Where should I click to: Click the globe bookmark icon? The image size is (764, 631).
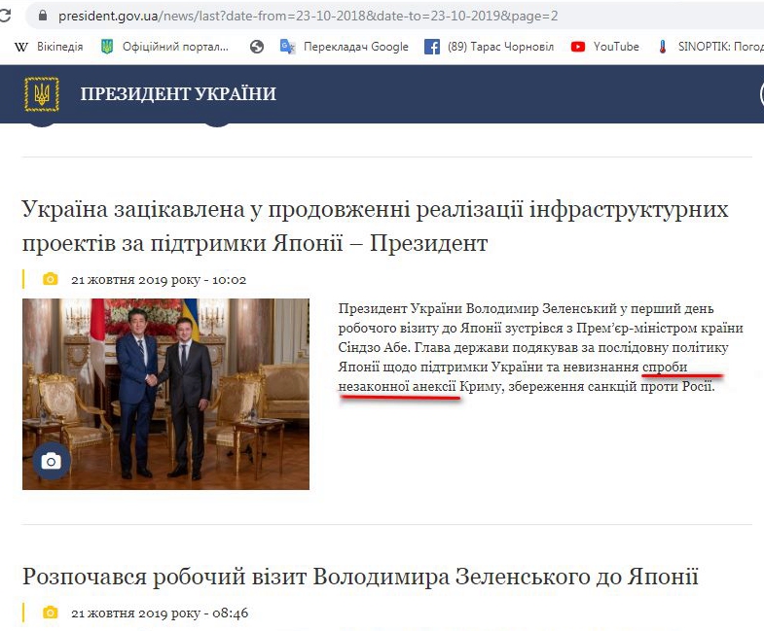(257, 47)
